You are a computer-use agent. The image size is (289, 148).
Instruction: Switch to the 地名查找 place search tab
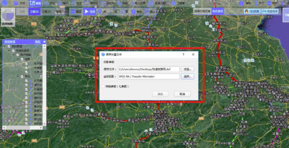tap(218, 11)
